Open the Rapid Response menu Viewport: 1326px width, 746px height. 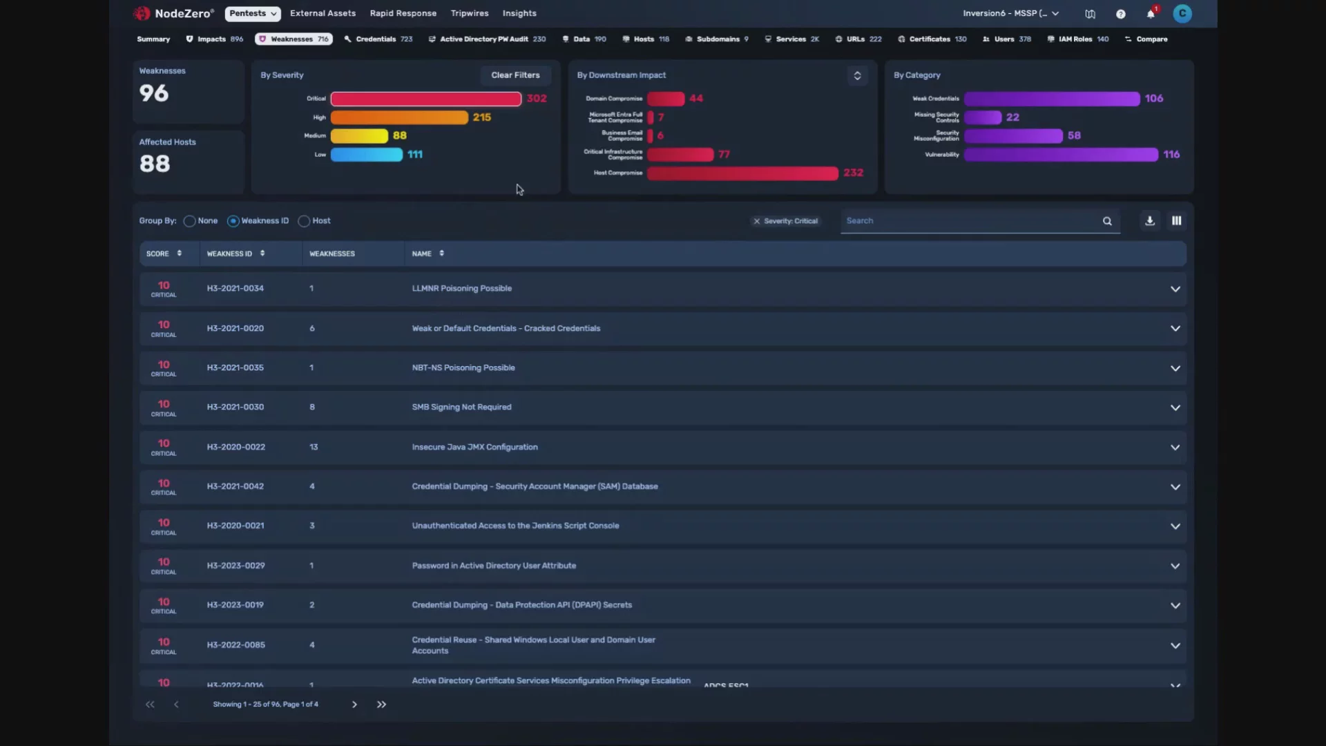pos(403,13)
